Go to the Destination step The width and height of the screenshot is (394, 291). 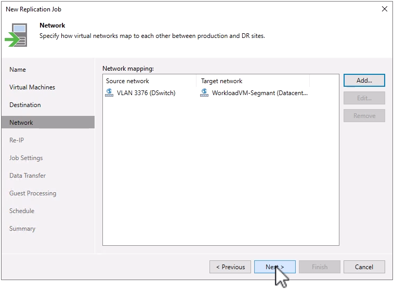click(25, 105)
